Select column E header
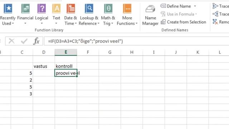The image size is (229, 129). tap(66, 52)
